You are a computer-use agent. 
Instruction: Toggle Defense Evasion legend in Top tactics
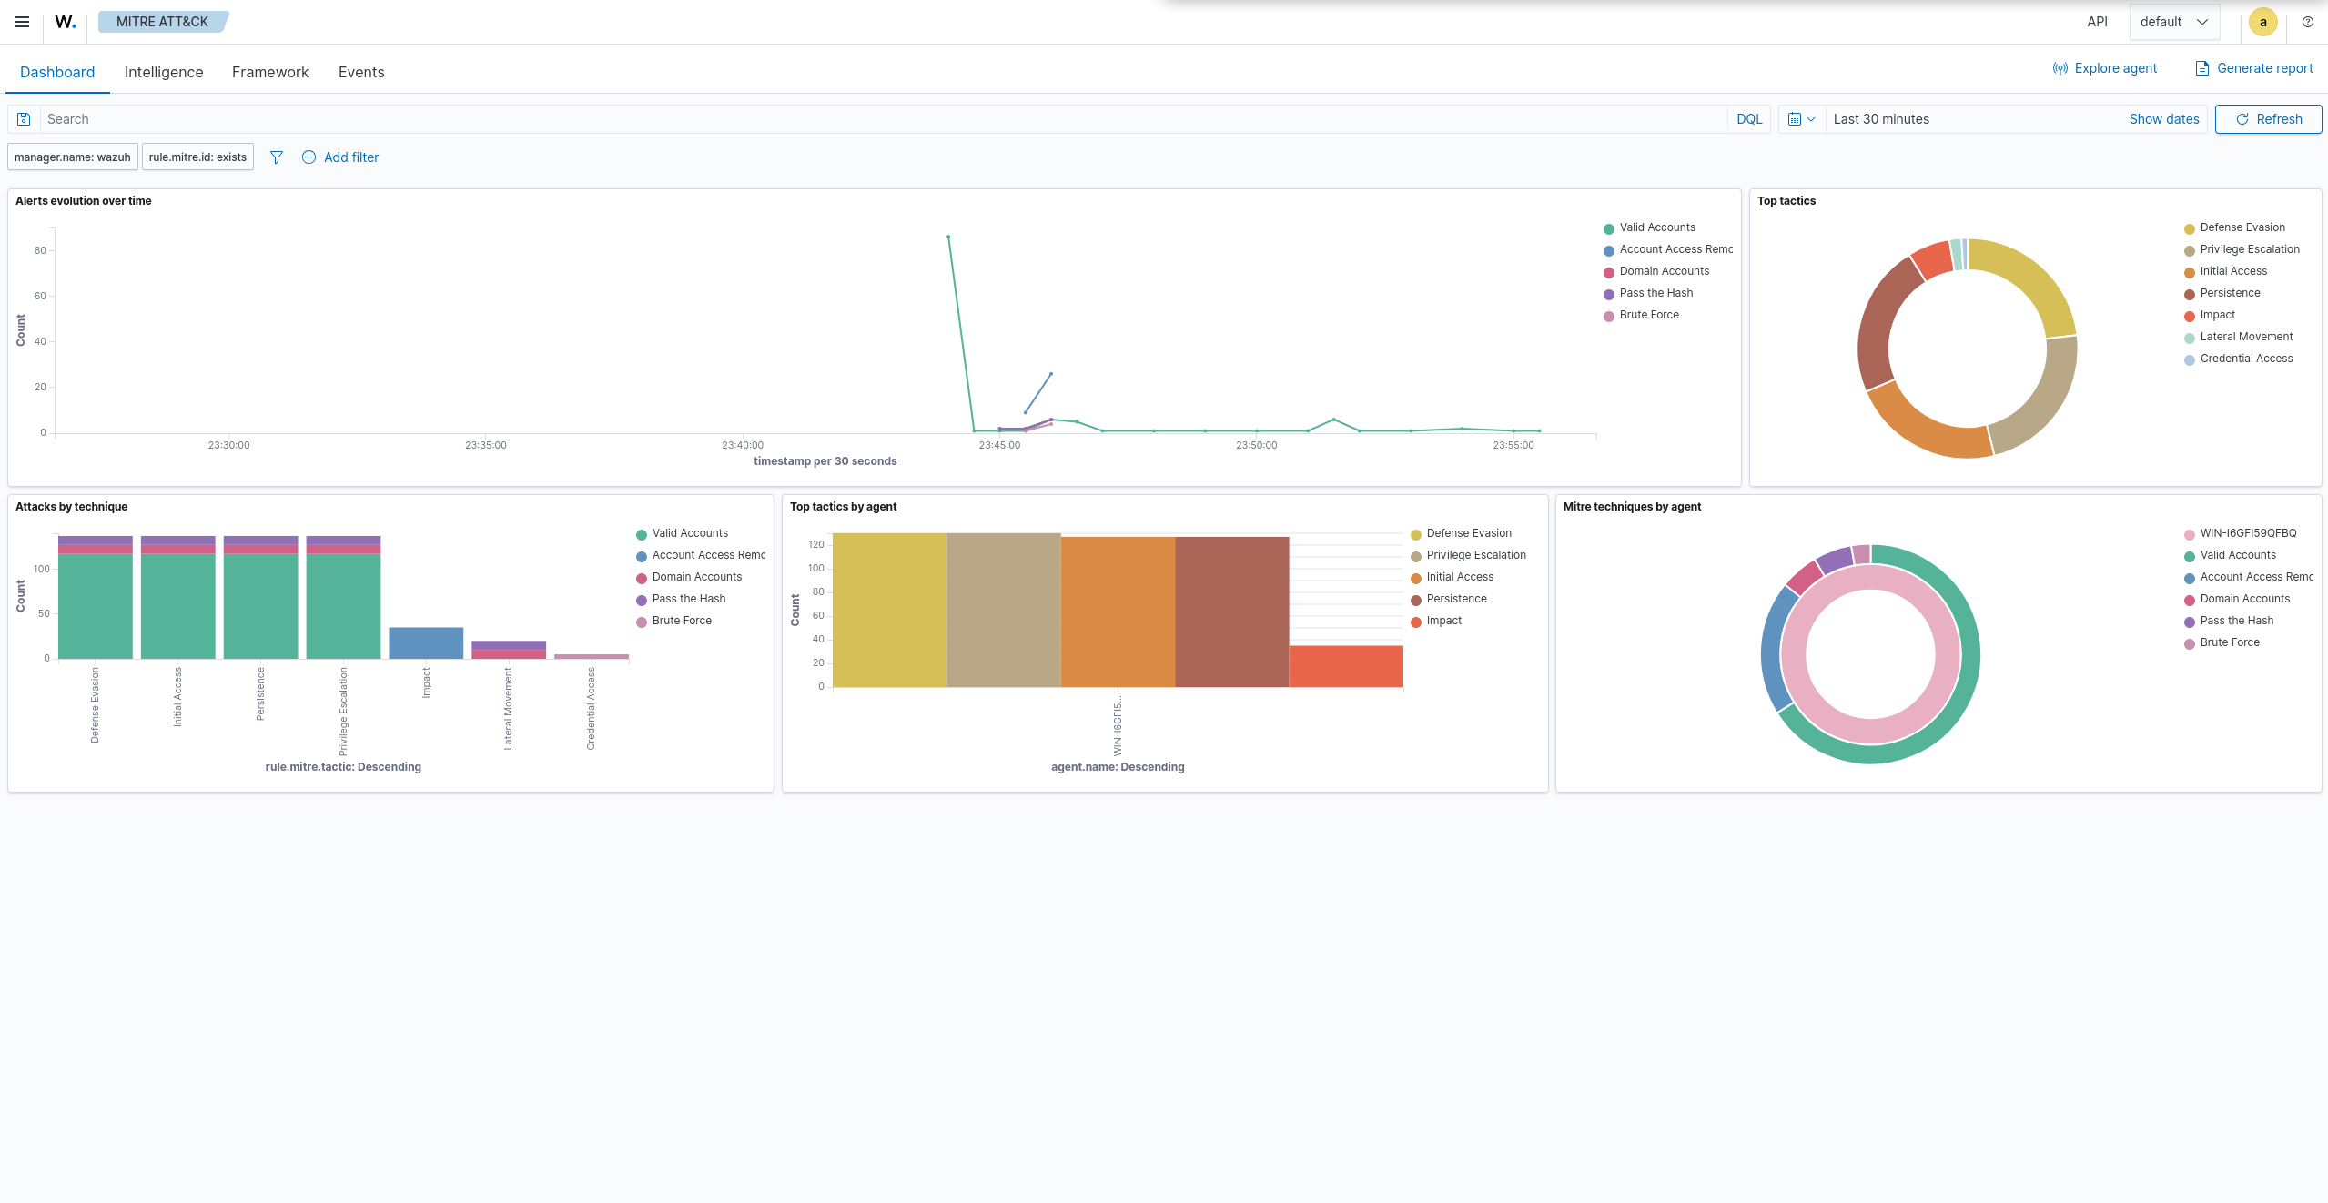(2242, 227)
